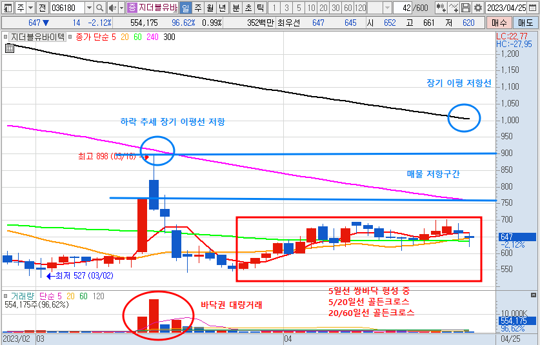Viewport: 540px width, 345px height.
Task: Click the purple 증 badge icon
Action: pyautogui.click(x=132, y=8)
